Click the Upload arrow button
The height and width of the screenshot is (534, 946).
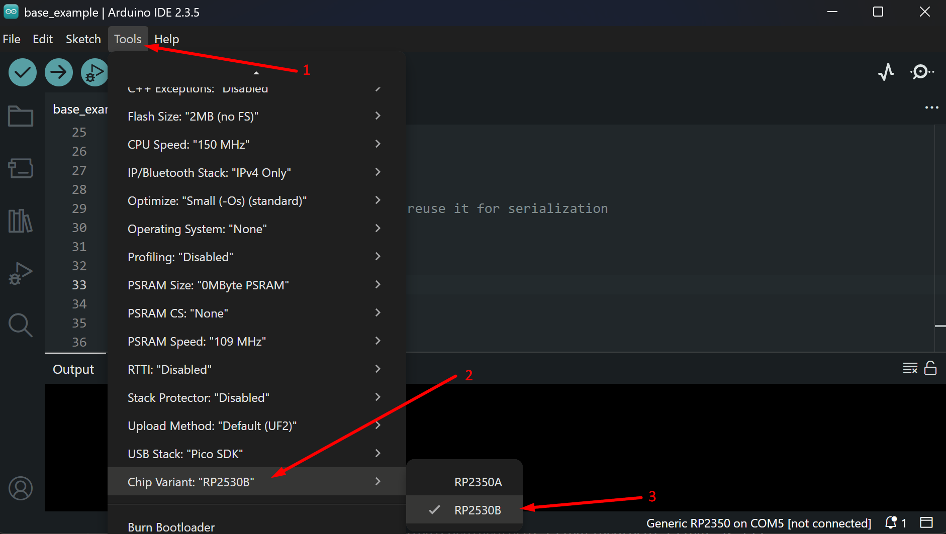tap(59, 72)
